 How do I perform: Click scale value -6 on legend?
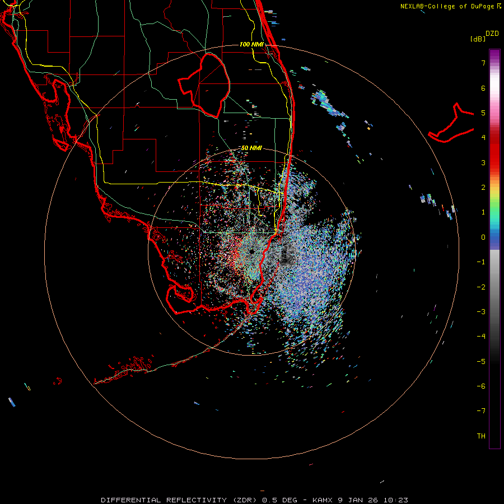(481, 386)
